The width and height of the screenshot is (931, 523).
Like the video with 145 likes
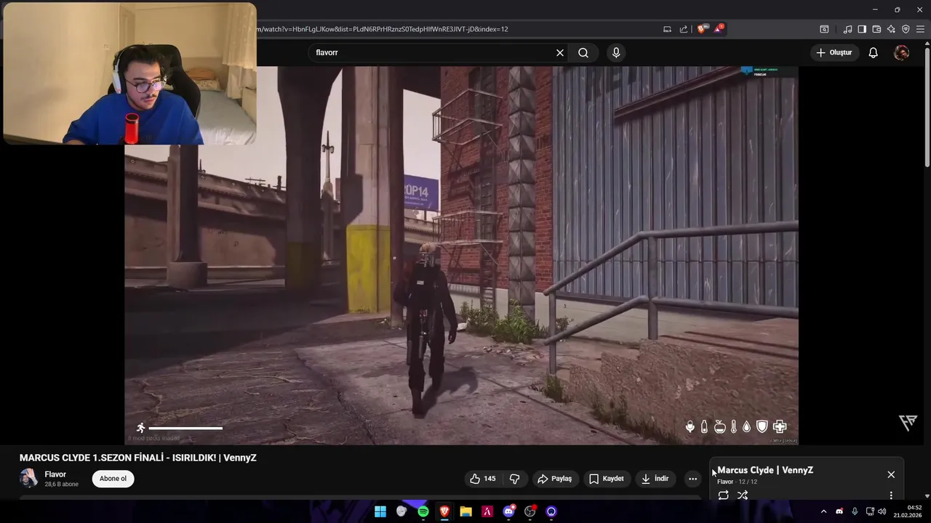click(482, 479)
